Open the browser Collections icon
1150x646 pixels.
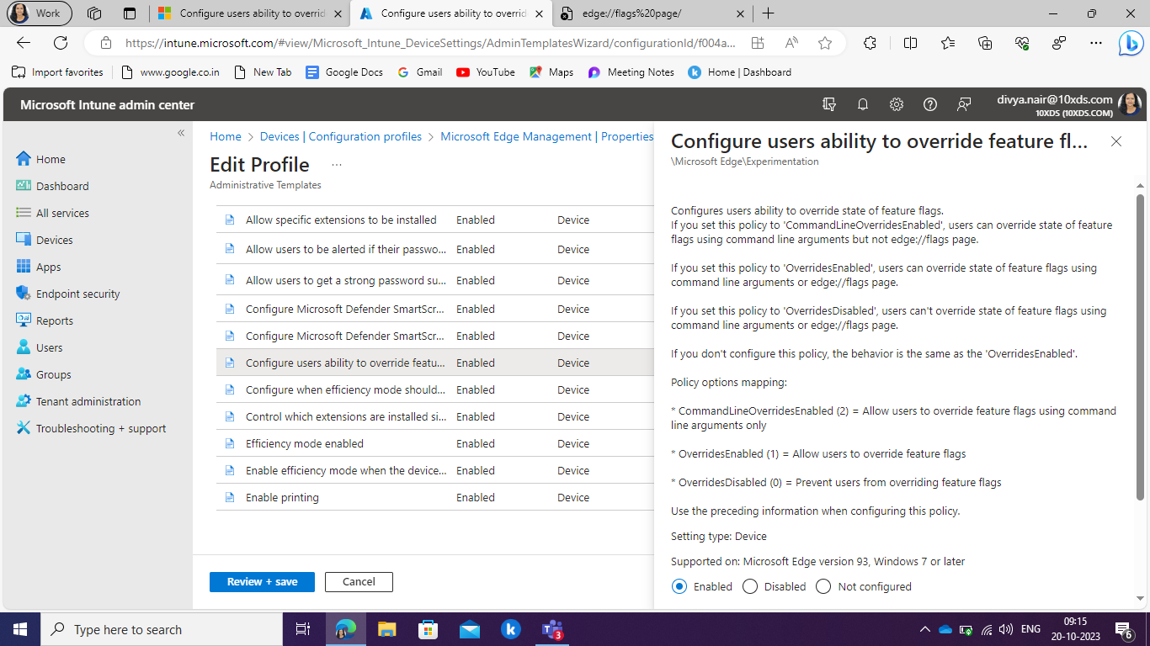pos(985,43)
